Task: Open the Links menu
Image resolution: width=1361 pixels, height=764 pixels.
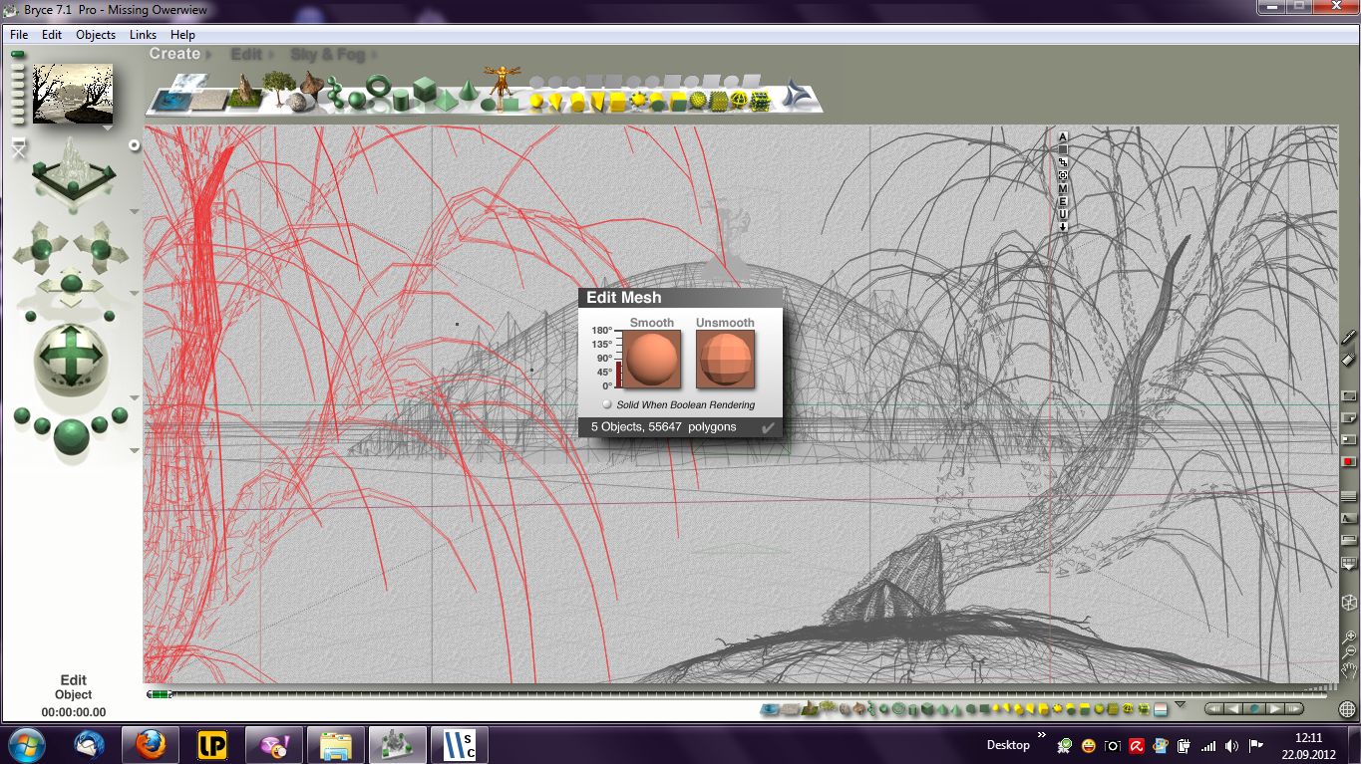Action: click(144, 35)
